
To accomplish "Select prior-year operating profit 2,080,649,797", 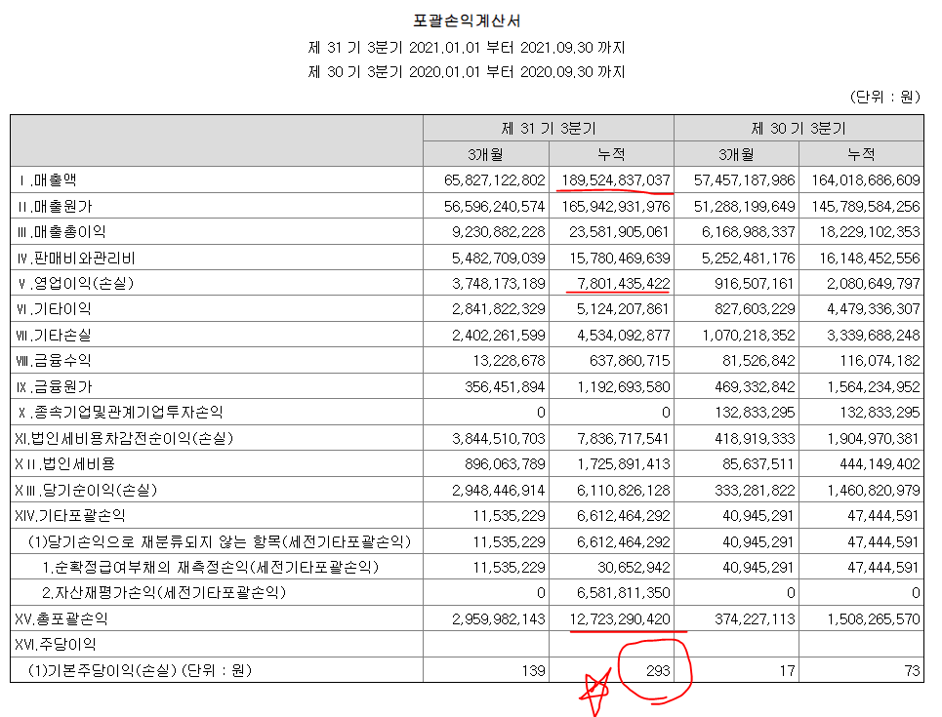I will coord(873,284).
